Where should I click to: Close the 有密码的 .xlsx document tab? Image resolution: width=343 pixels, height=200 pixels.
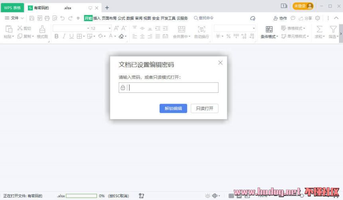[97, 8]
